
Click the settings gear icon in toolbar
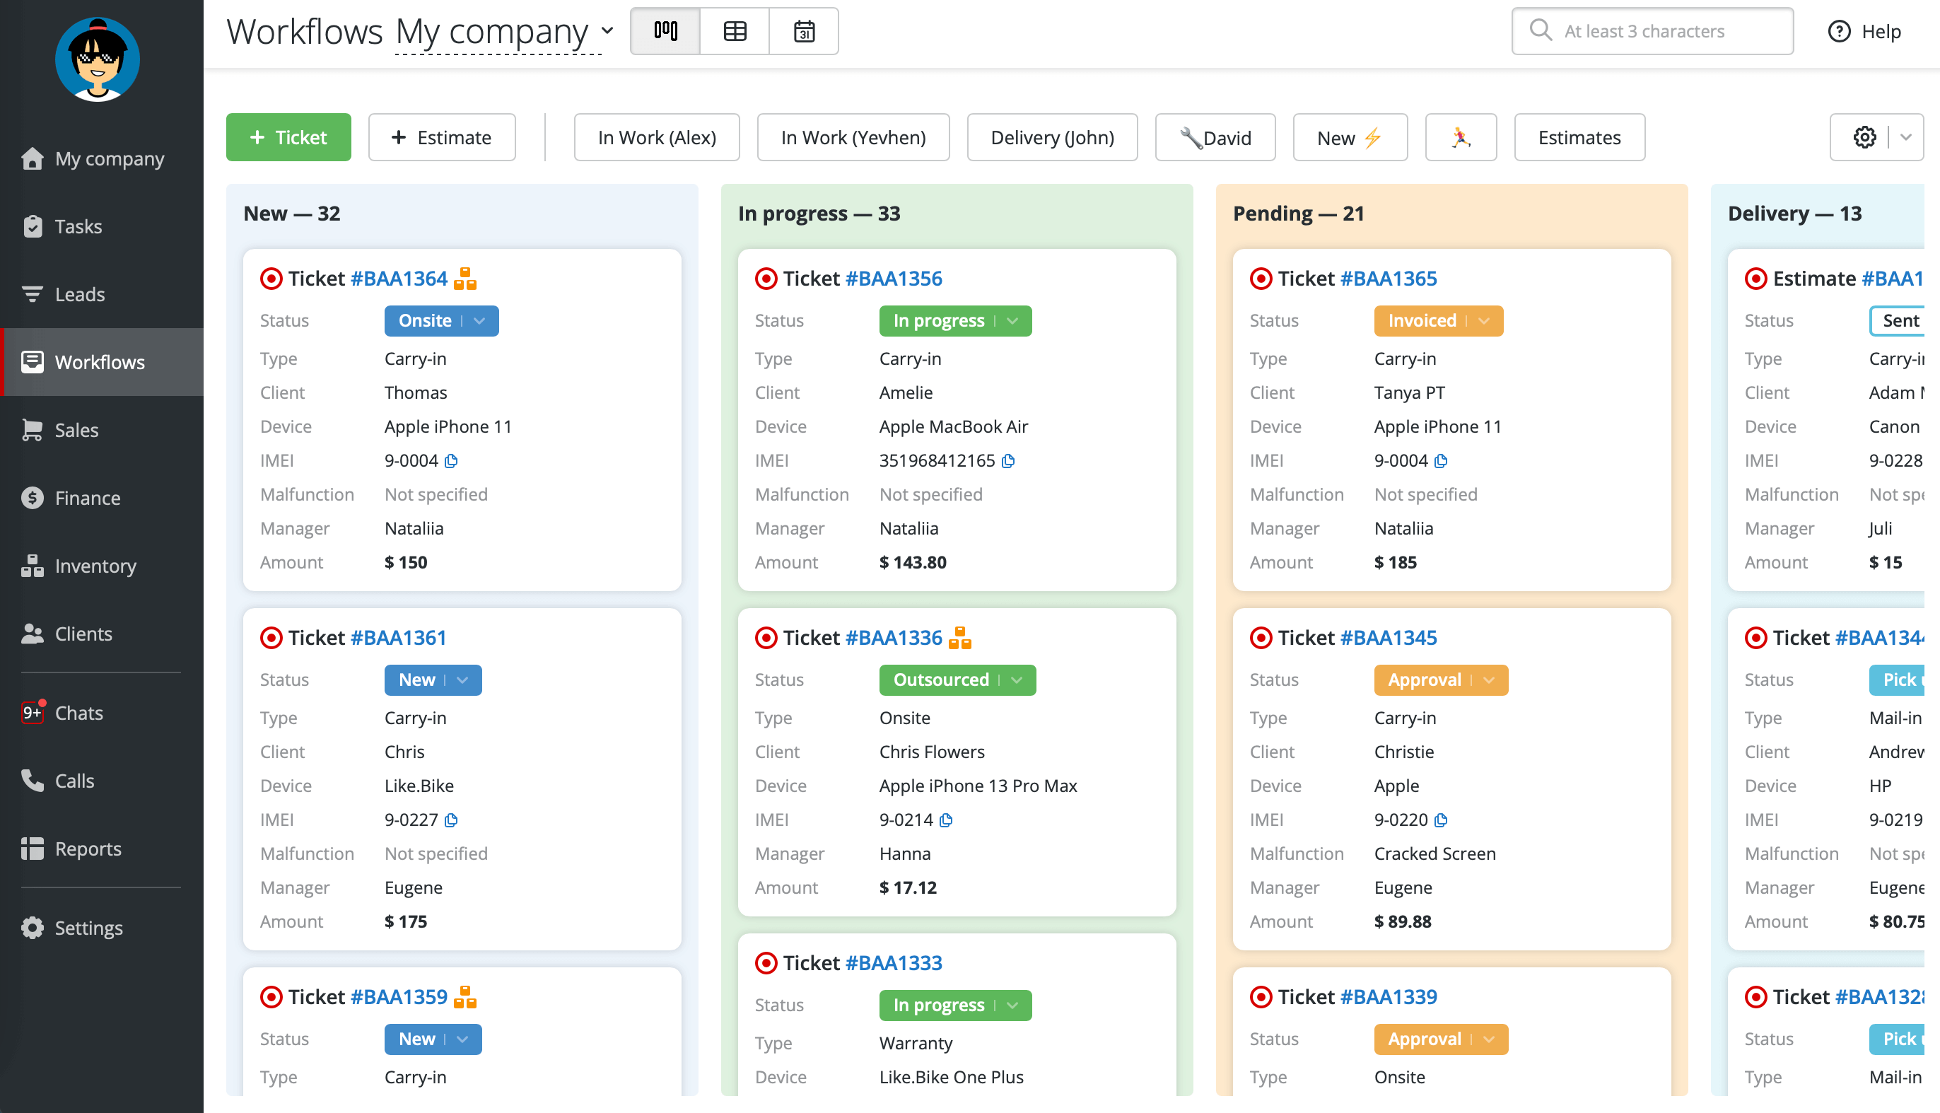coord(1865,136)
